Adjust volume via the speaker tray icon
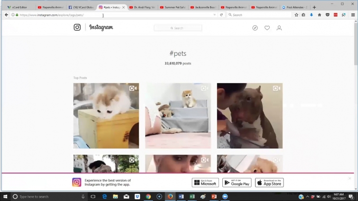The image size is (358, 201). coord(329,197)
